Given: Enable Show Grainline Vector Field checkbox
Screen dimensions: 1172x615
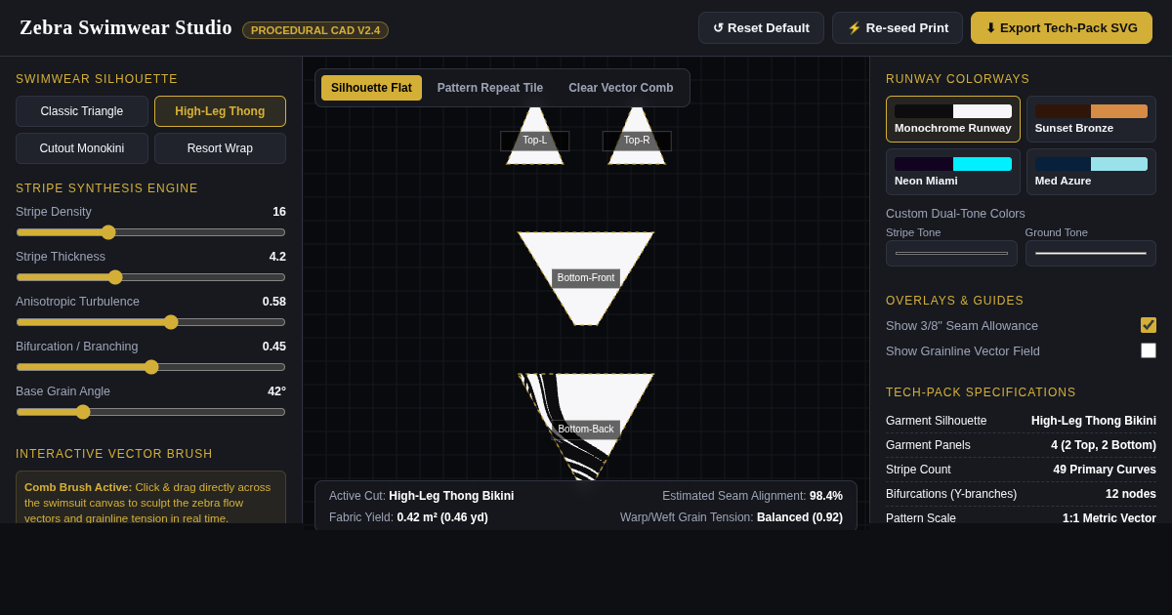Looking at the screenshot, I should tap(1149, 350).
